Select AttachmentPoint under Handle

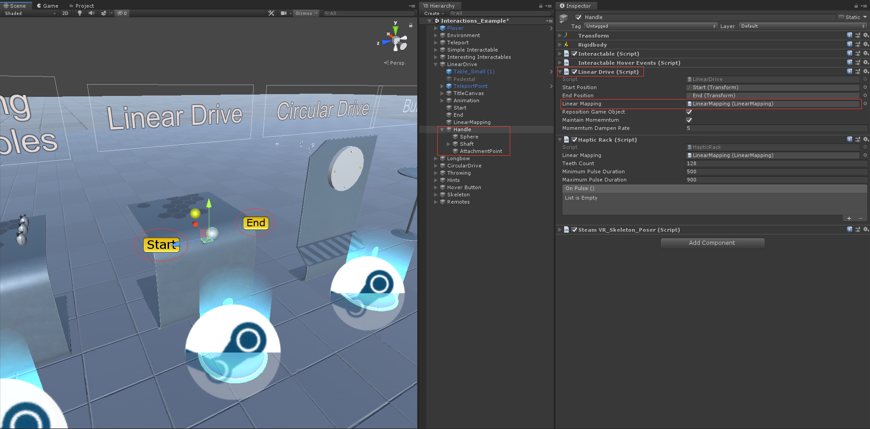pos(481,151)
